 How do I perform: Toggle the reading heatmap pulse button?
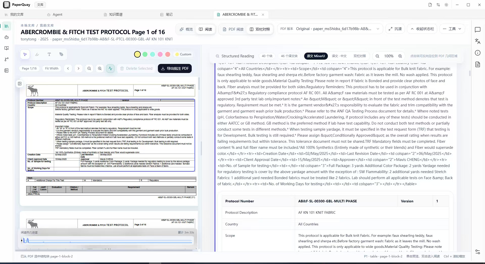(x=110, y=68)
